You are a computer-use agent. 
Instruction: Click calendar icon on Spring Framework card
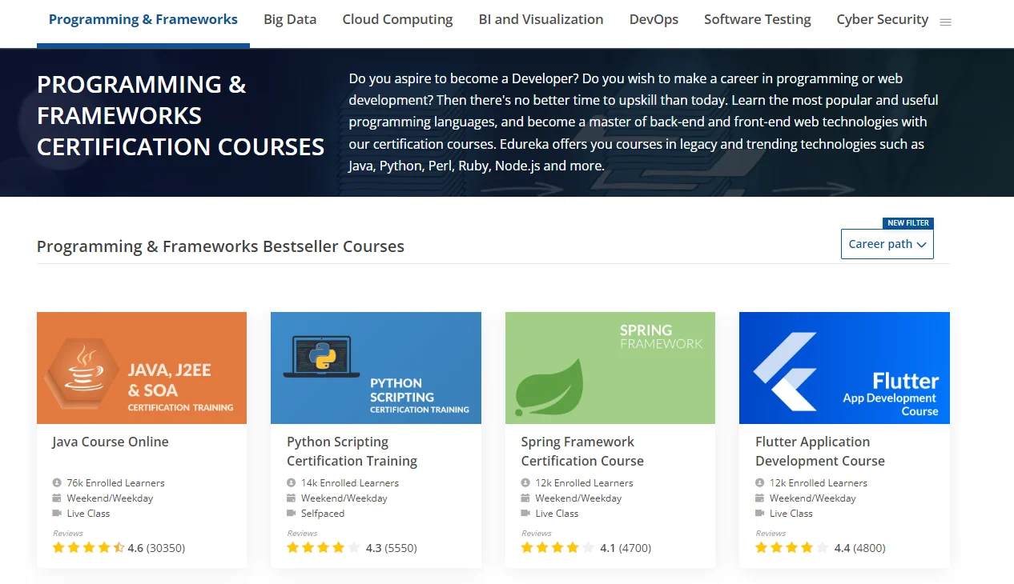[x=525, y=498]
